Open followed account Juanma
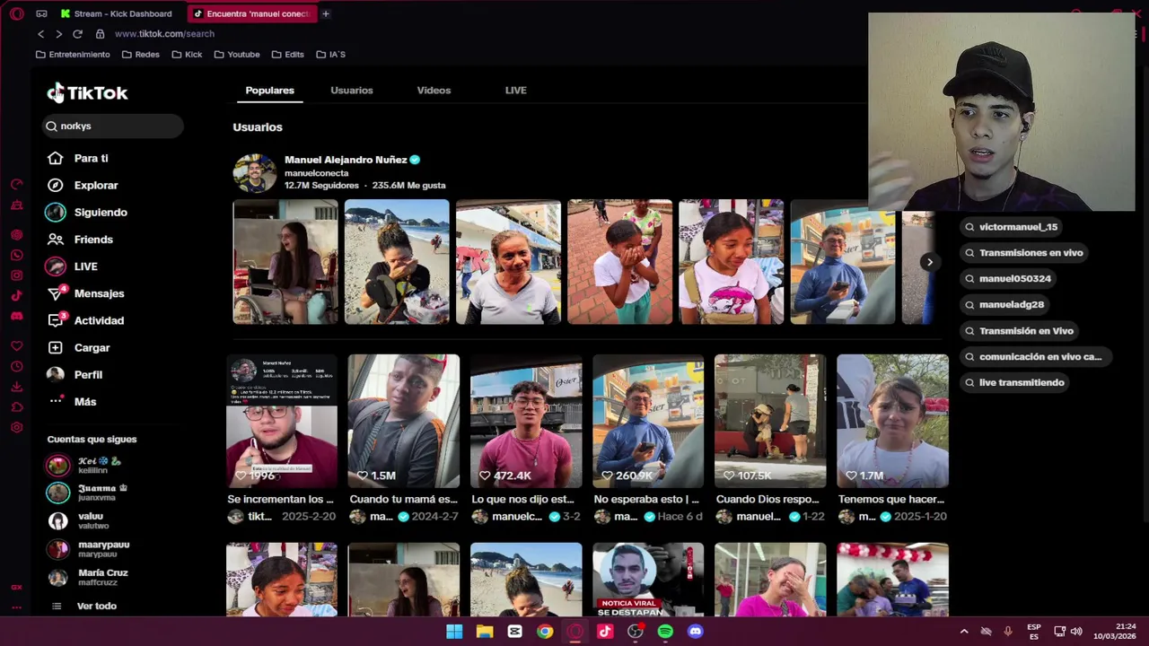Screen dimensions: 1149x646 (87, 493)
